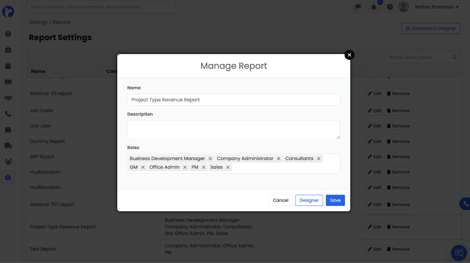Open the Dashboard Designer
The width and height of the screenshot is (470, 263).
point(431,28)
